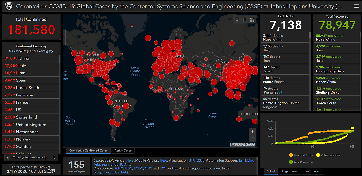Open the Mobile Version 'Here' link

tap(163, 160)
